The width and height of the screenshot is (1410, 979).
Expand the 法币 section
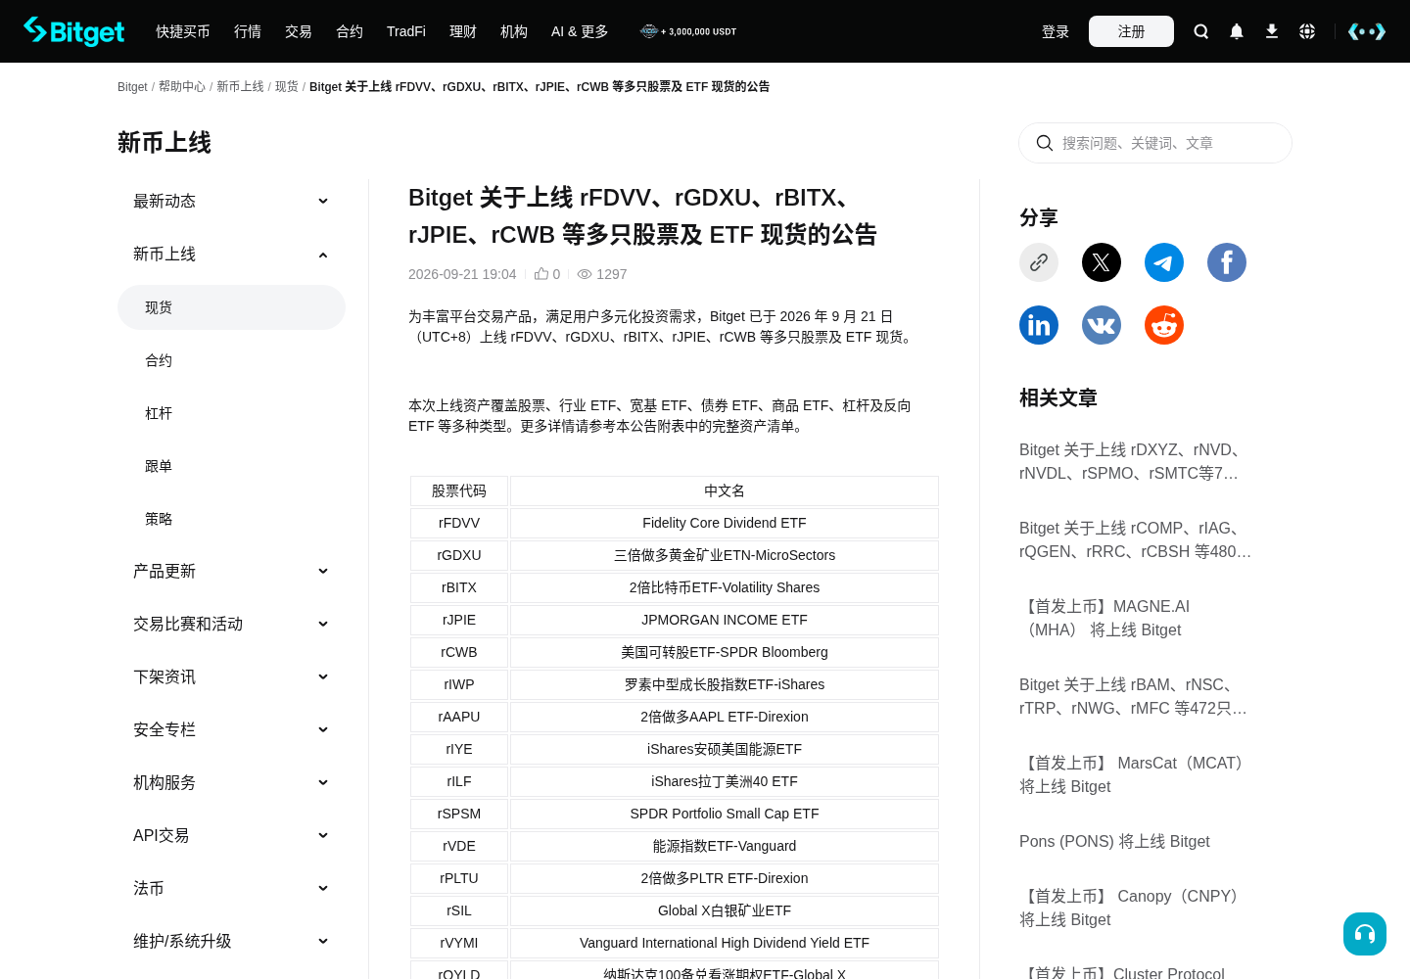point(231,888)
